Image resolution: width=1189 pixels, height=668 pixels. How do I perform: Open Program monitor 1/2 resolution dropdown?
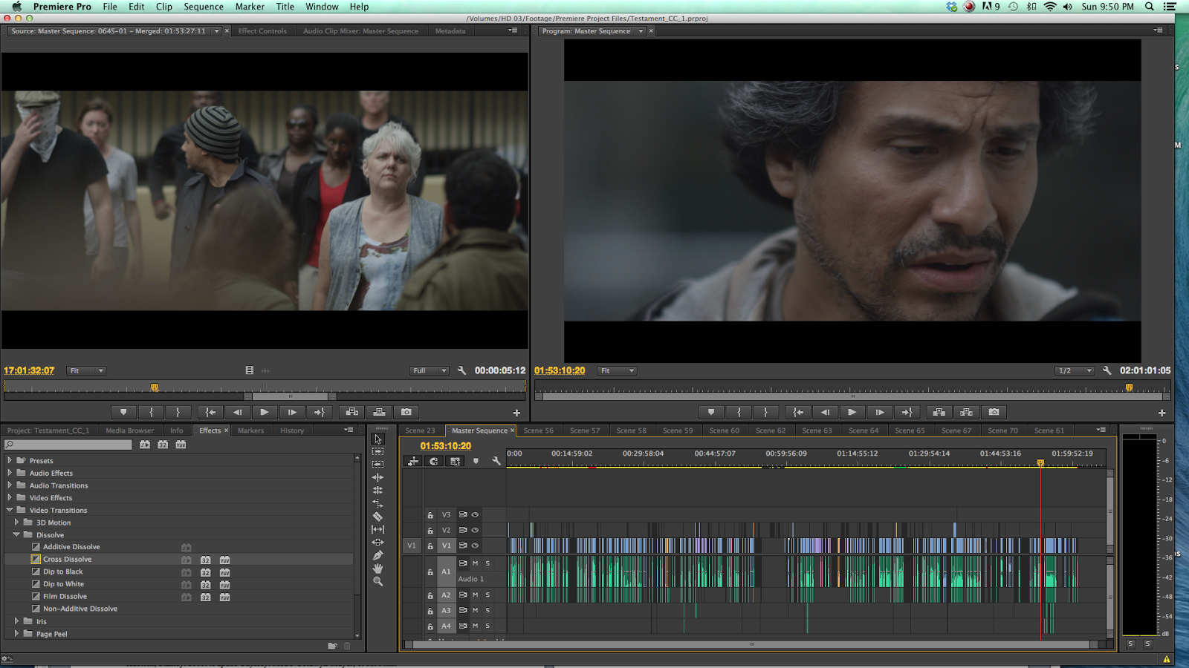1075,370
